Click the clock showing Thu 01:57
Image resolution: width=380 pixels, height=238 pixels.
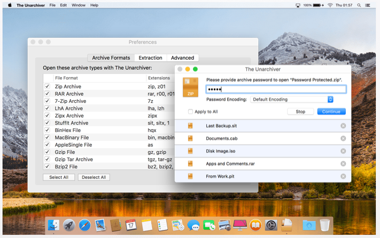click(344, 5)
